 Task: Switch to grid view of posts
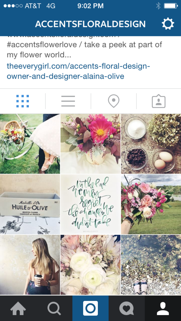(23, 101)
